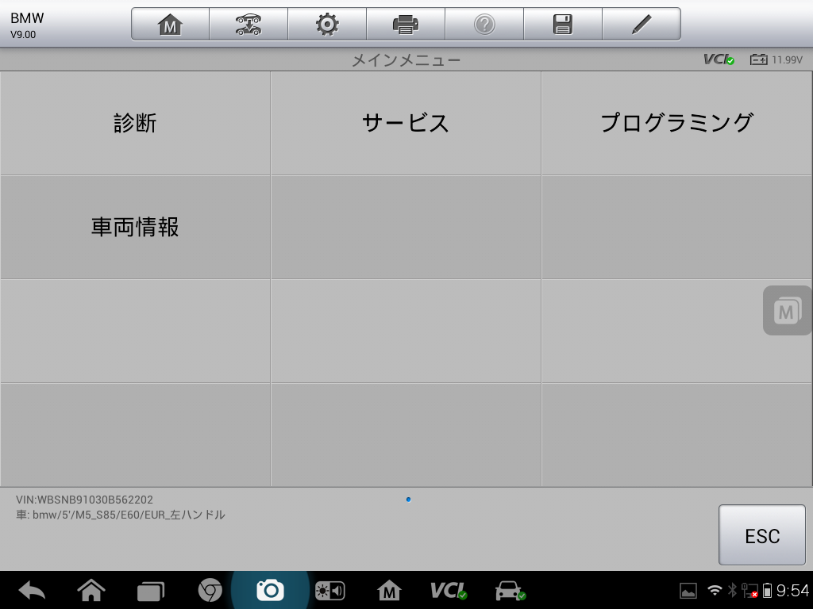Select the プログラミング (Programming) tile
This screenshot has width=813, height=609.
676,123
